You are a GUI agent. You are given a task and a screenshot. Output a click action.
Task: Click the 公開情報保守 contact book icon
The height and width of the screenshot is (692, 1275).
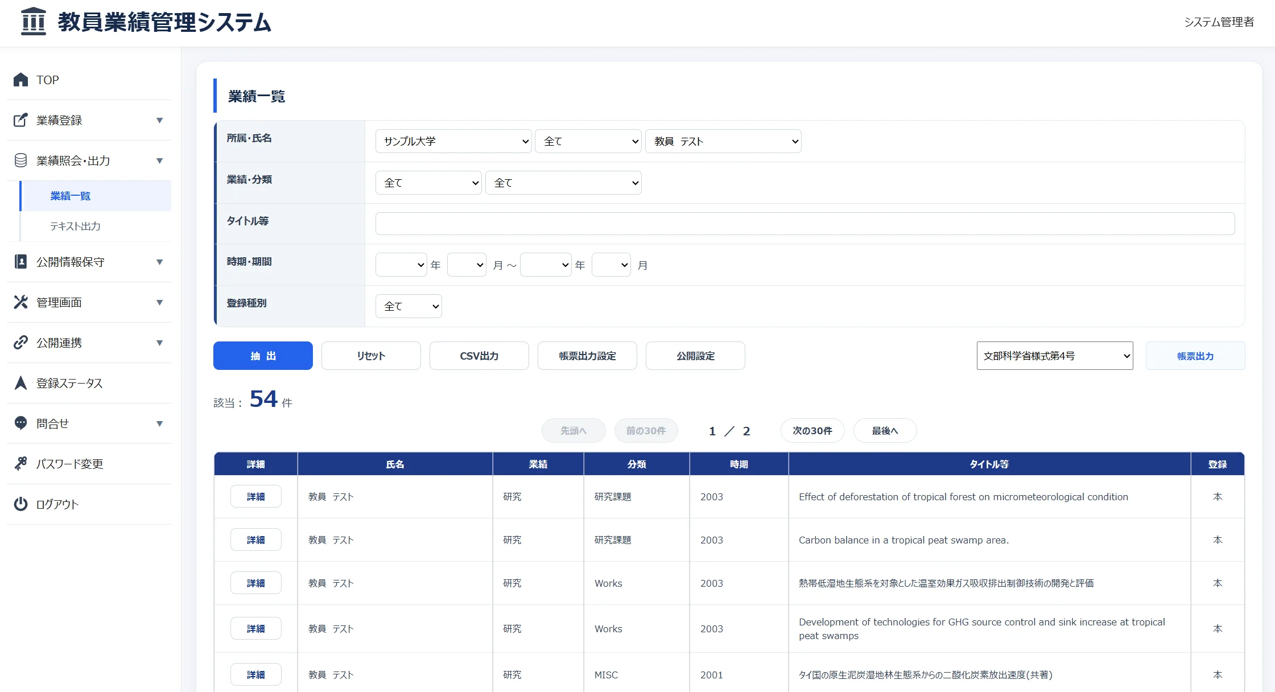tap(20, 262)
